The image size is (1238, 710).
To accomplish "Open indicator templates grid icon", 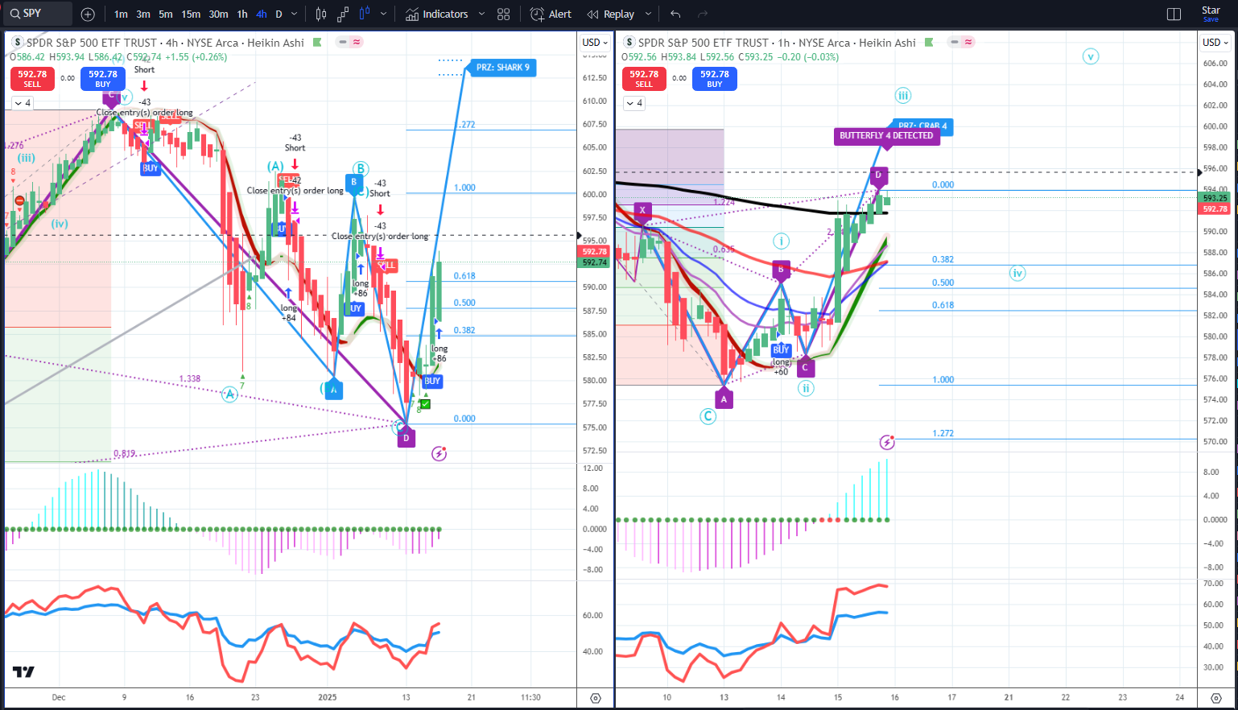I will point(504,14).
